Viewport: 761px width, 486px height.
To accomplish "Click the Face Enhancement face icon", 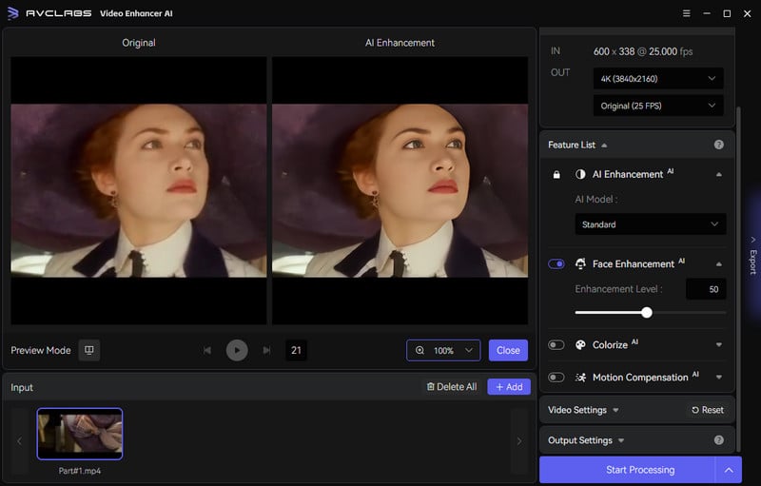I will point(580,263).
